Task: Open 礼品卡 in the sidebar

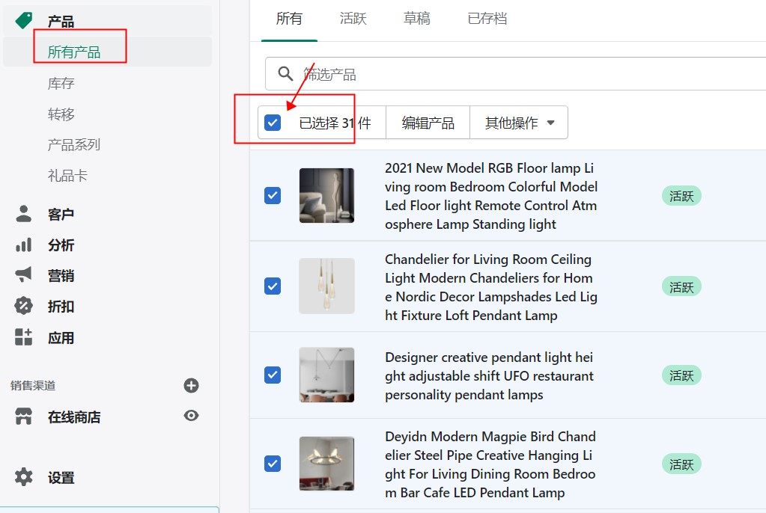Action: point(67,175)
